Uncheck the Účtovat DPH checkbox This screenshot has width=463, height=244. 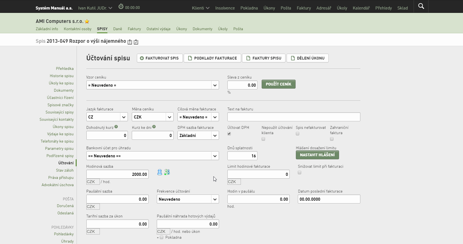[x=229, y=134]
